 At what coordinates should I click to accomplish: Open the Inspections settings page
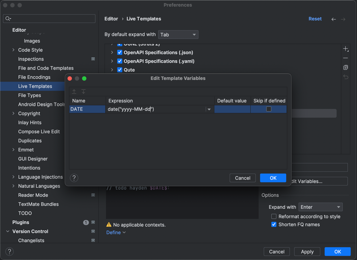(31, 59)
